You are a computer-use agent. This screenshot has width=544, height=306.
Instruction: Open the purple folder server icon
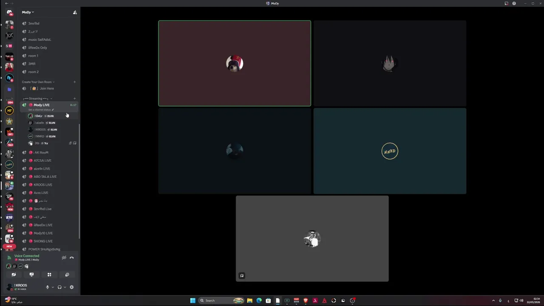(9, 89)
